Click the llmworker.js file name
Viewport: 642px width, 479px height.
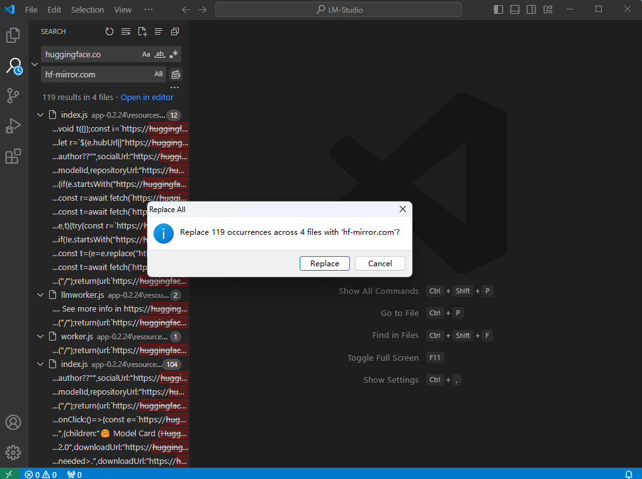click(x=82, y=295)
